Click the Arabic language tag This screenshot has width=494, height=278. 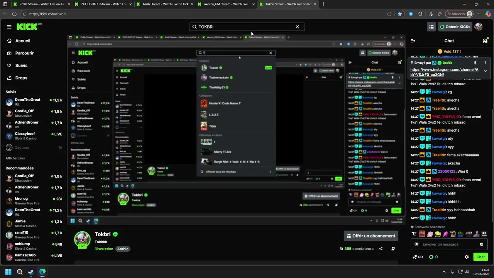point(123,249)
